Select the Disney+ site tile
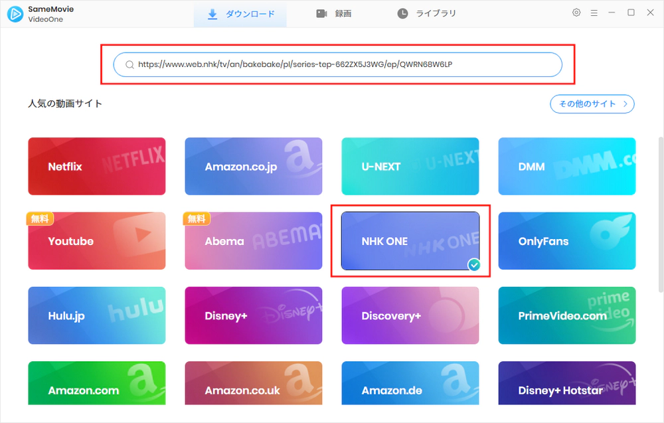Screen dimensions: 664x423 253,315
